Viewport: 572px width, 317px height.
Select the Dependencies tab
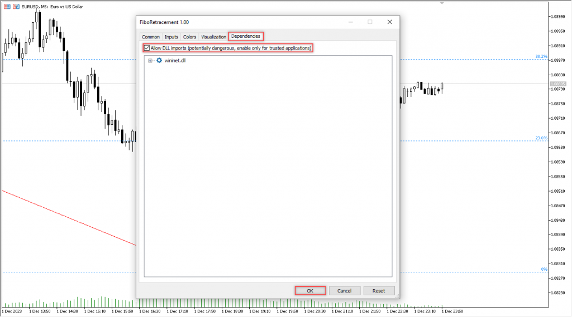pos(246,36)
